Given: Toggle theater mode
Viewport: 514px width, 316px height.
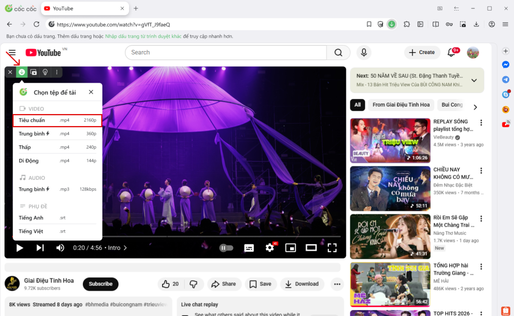Looking at the screenshot, I should 311,248.
